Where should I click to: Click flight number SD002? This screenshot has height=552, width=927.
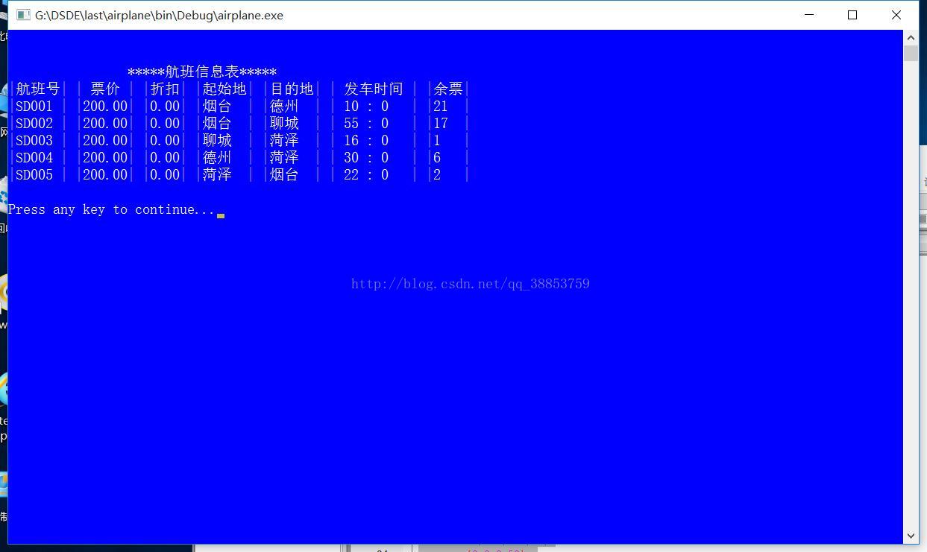[x=34, y=123]
